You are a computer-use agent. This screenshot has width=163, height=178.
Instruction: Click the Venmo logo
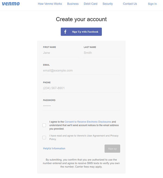click(11, 4)
